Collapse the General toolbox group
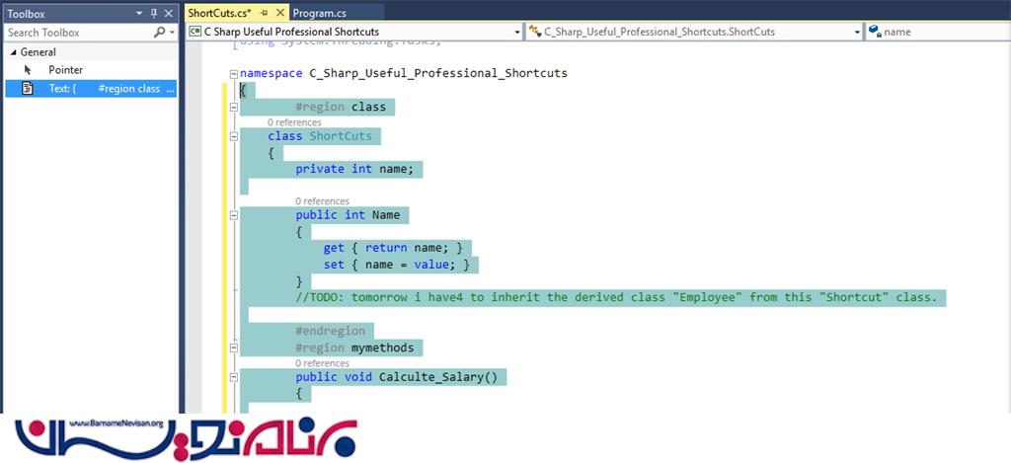The width and height of the screenshot is (1011, 463). (x=12, y=52)
